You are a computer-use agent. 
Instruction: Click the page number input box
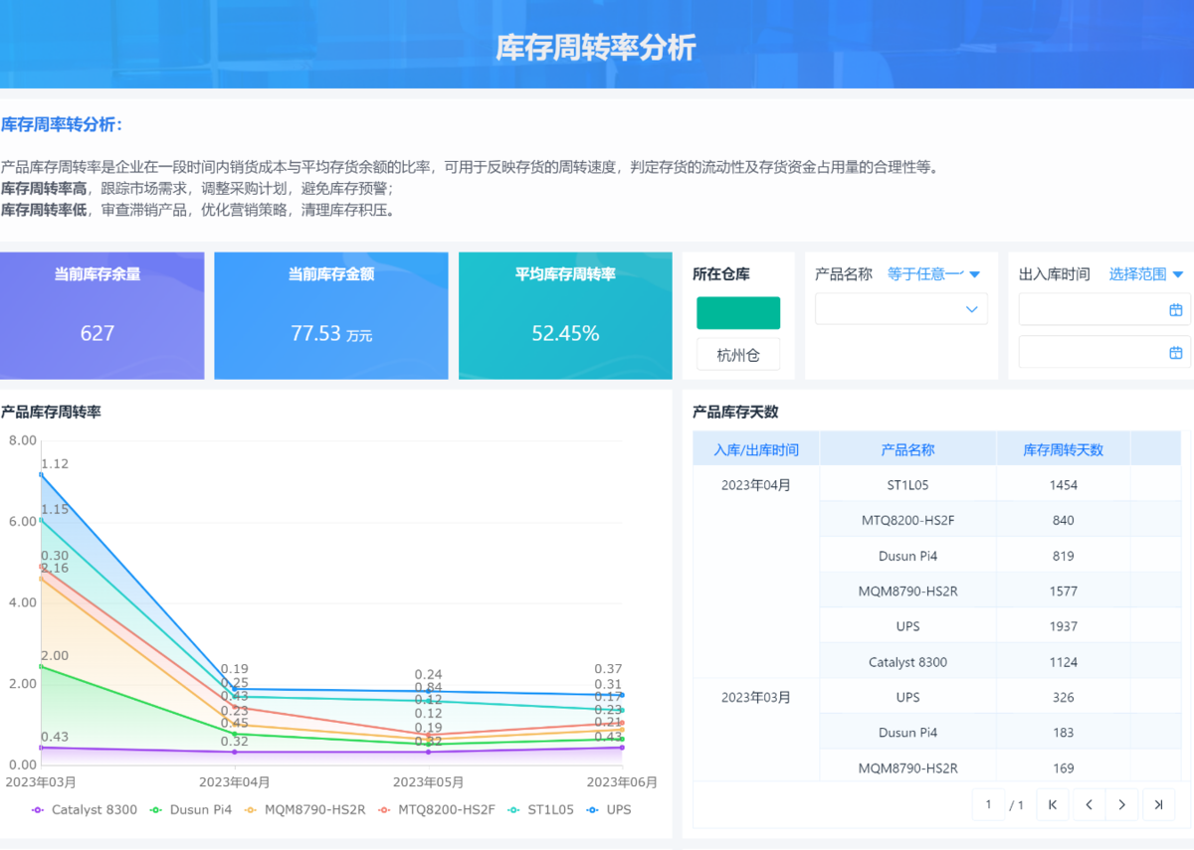pyautogui.click(x=988, y=805)
